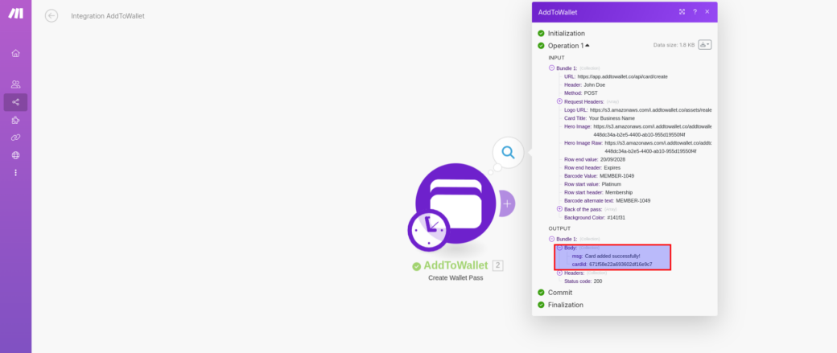Open the Templates puzzle icon in the sidebar
Viewport: 837px width, 353px height.
click(15, 120)
